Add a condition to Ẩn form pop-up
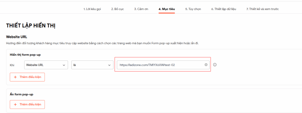The height and width of the screenshot is (113, 302). (27, 104)
